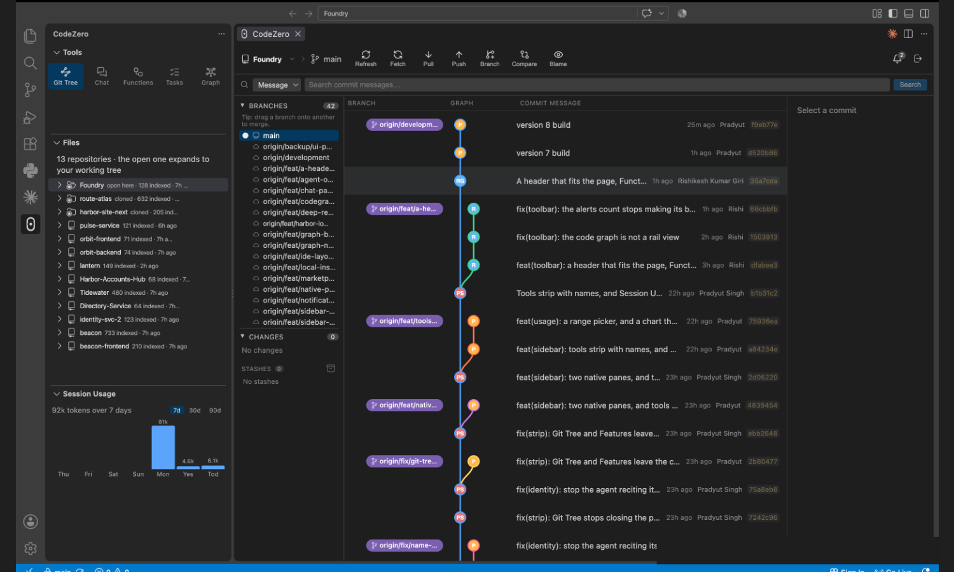Open the Foundry repository dropdown
The width and height of the screenshot is (954, 572).
[268, 59]
